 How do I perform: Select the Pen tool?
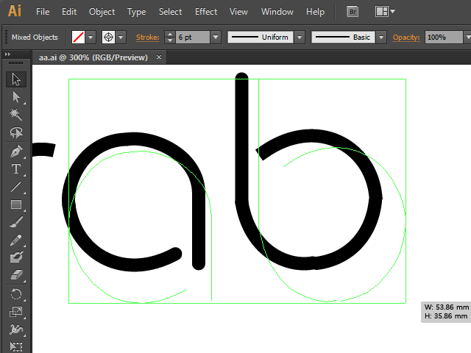(x=16, y=151)
